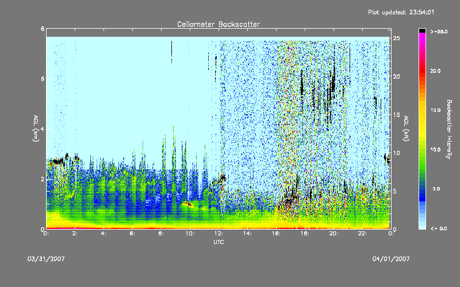Select the 8 km tick label
460x287 pixels.
43,29
